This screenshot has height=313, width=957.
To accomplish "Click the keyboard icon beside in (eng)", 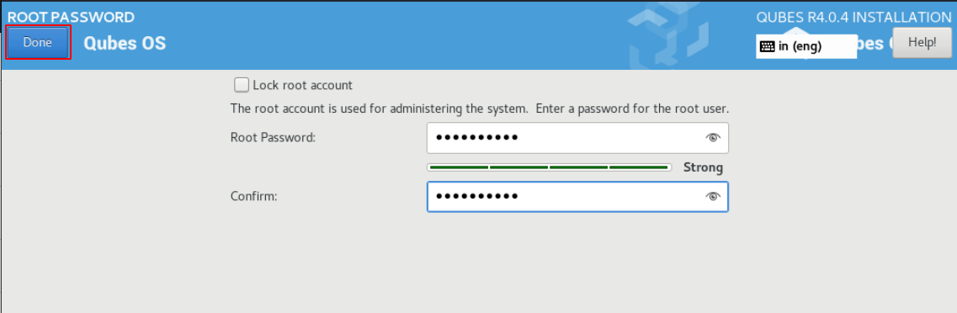I will [768, 46].
